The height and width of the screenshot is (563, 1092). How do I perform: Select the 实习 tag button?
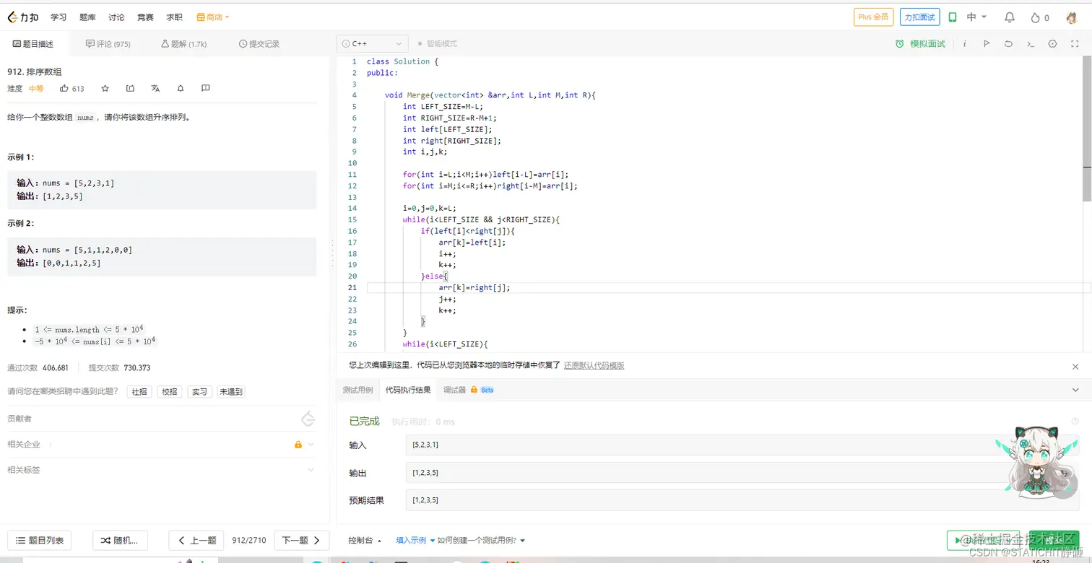click(x=200, y=392)
